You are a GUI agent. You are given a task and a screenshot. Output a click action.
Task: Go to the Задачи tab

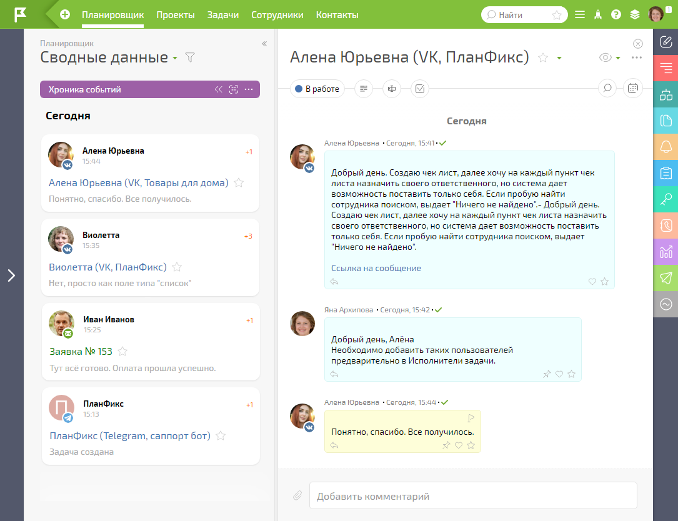click(223, 15)
